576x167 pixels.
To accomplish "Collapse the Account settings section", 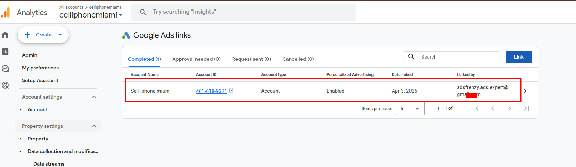I will (x=94, y=97).
